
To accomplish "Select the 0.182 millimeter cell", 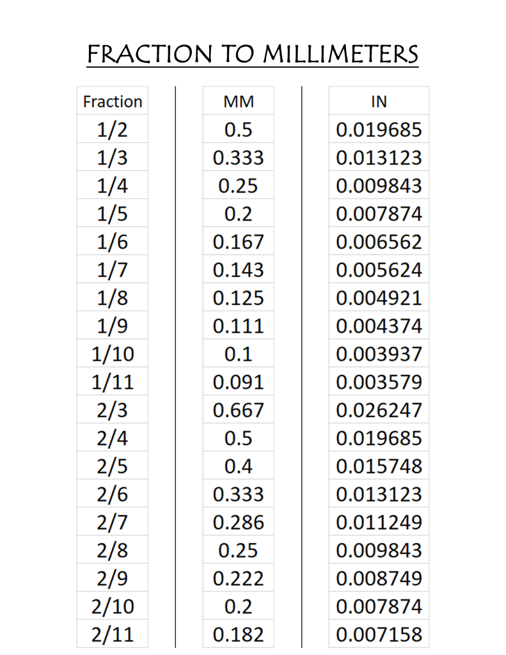I will 238,634.
